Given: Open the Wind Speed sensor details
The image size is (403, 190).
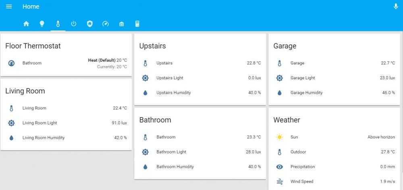Looking at the screenshot, I should click(301, 182).
